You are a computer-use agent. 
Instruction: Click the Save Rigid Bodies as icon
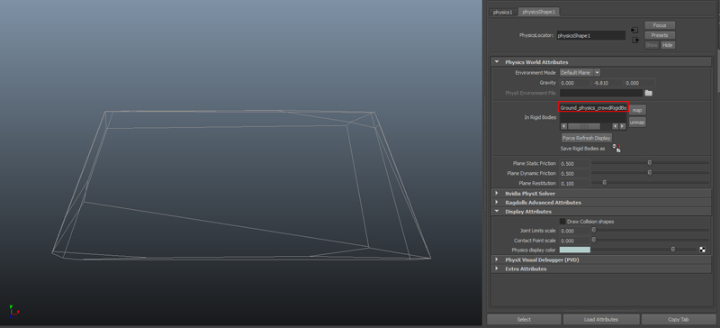coord(616,148)
